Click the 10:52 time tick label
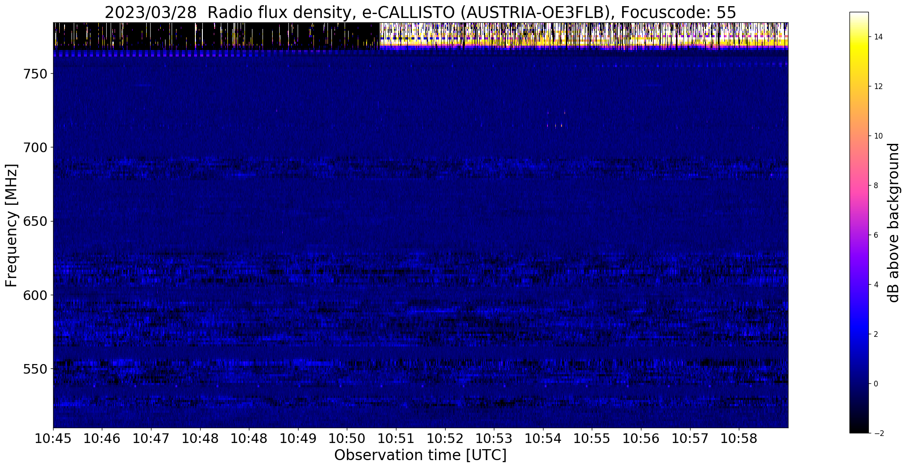907x468 pixels. pyautogui.click(x=446, y=439)
